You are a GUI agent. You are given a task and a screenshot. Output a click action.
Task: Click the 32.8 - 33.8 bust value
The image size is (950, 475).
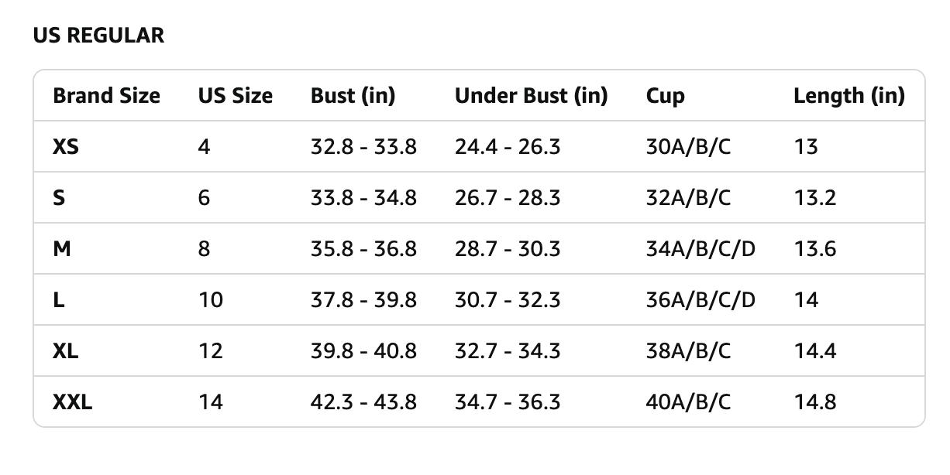pos(363,146)
